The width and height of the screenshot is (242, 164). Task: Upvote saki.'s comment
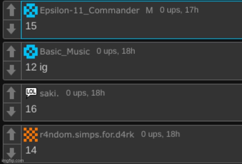[x=12, y=93]
